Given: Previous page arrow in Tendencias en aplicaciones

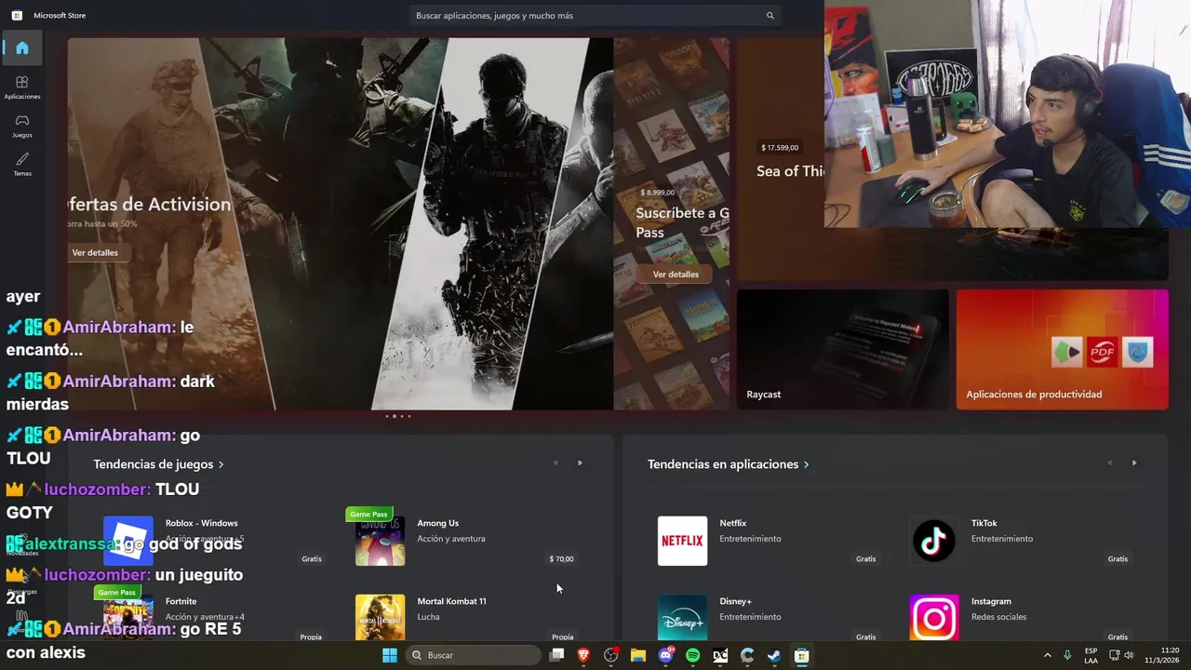Looking at the screenshot, I should 1109,462.
